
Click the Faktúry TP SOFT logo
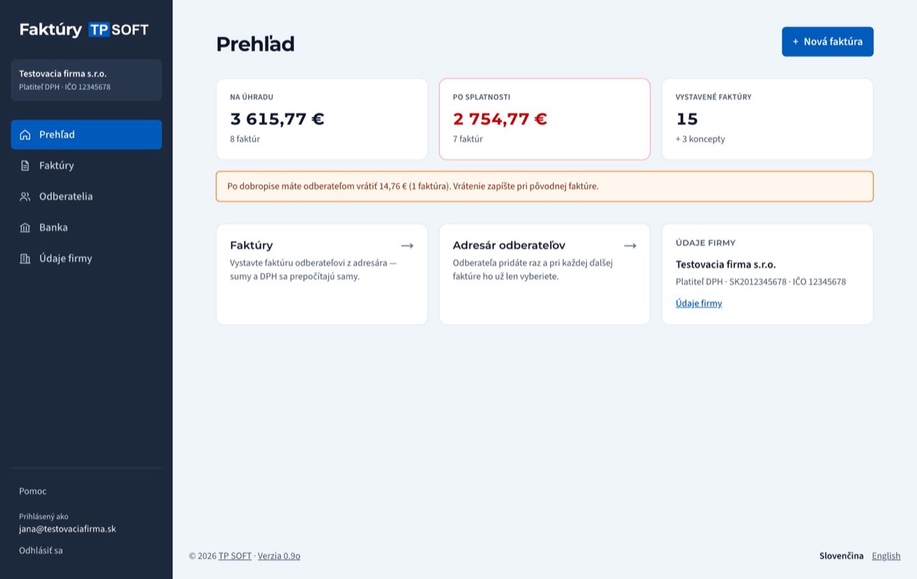84,29
